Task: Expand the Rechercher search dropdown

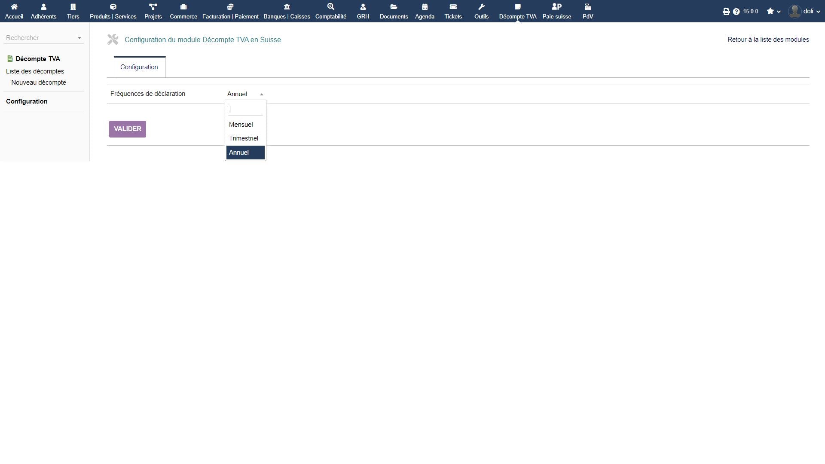Action: (44, 38)
